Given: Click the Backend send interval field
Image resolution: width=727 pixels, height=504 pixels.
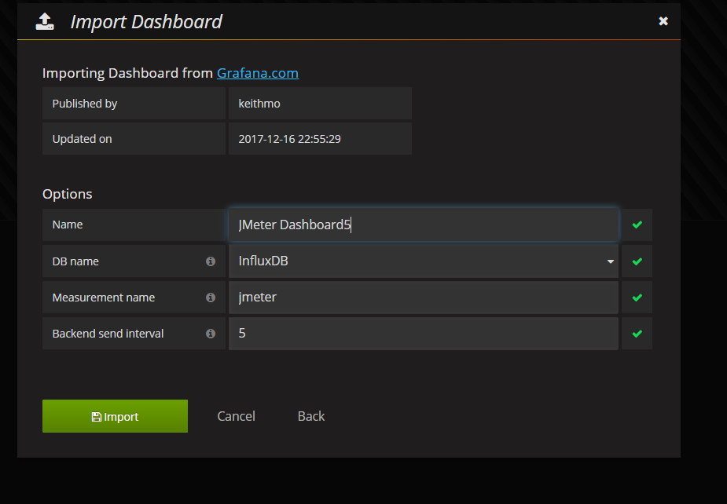Looking at the screenshot, I should [424, 334].
